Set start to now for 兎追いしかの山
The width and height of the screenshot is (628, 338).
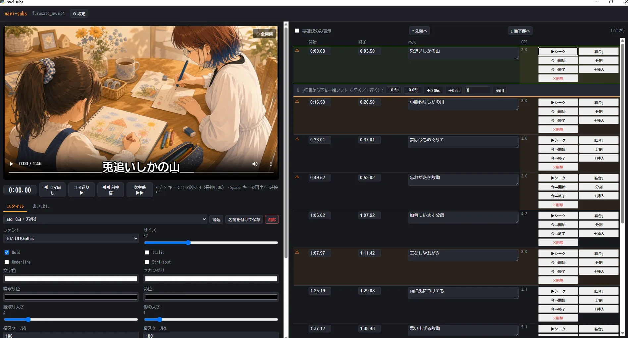[x=558, y=61]
